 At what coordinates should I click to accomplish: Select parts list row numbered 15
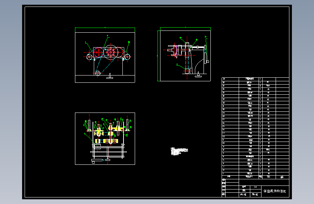(255, 126)
